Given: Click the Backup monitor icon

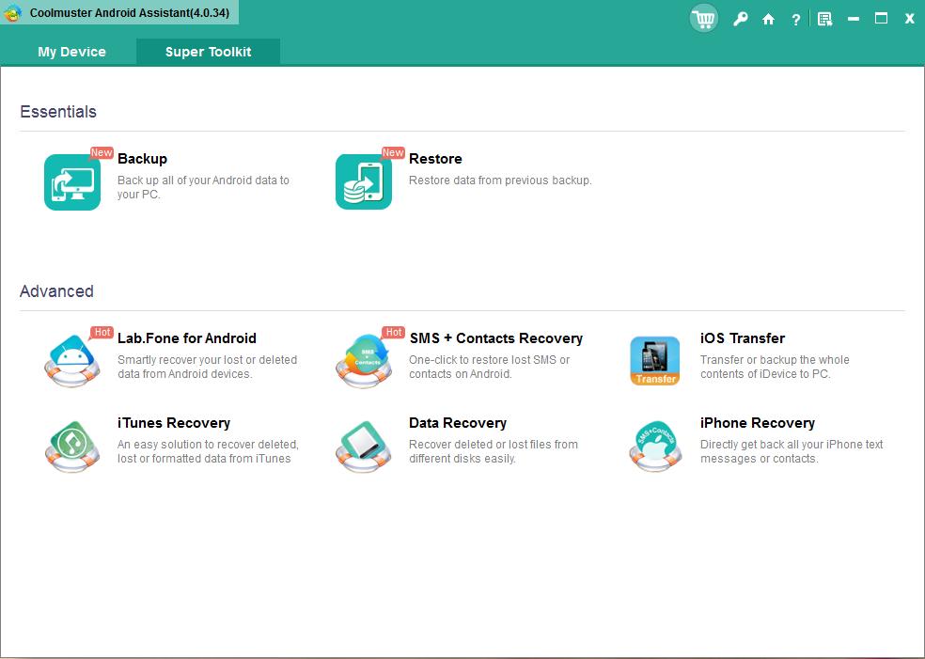Looking at the screenshot, I should pyautogui.click(x=72, y=181).
